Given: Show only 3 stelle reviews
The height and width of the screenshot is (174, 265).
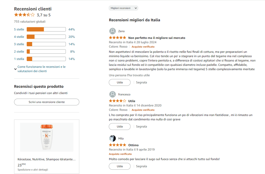Looking at the screenshot, I should pos(19,44).
